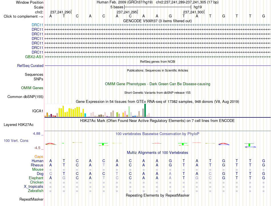271x206 pixels.
Task: Click the SNPs track label
Action: [x=39, y=79]
